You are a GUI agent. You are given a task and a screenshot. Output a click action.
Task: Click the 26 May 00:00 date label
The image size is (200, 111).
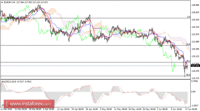(149, 109)
